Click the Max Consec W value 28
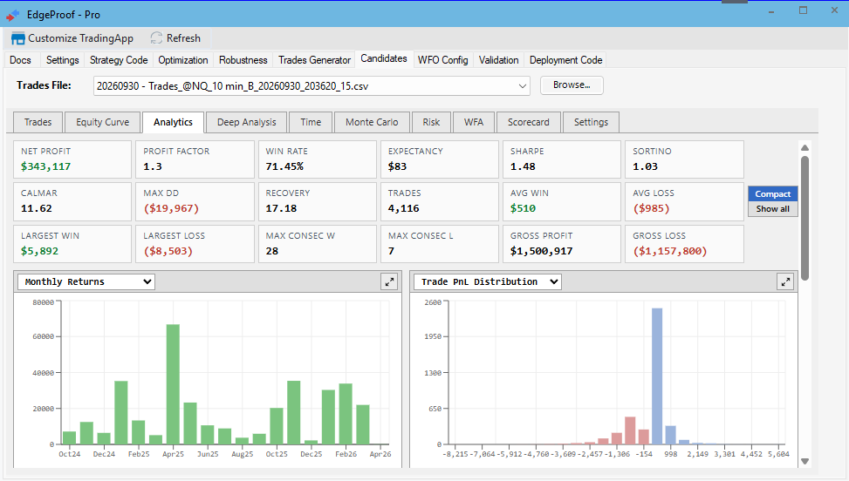849x481 pixels. click(x=272, y=251)
